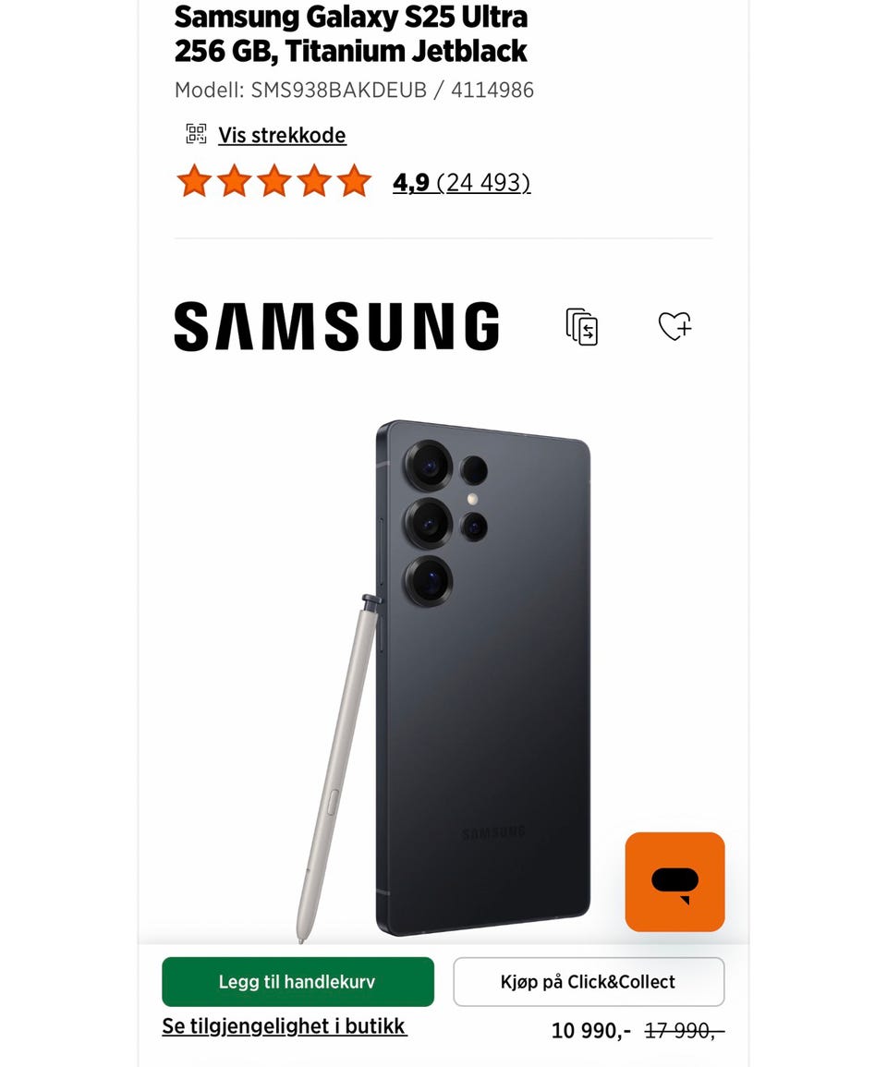Select the model number SMS938BAKDEUB text
The width and height of the screenshot is (887, 1067).
[x=339, y=90]
